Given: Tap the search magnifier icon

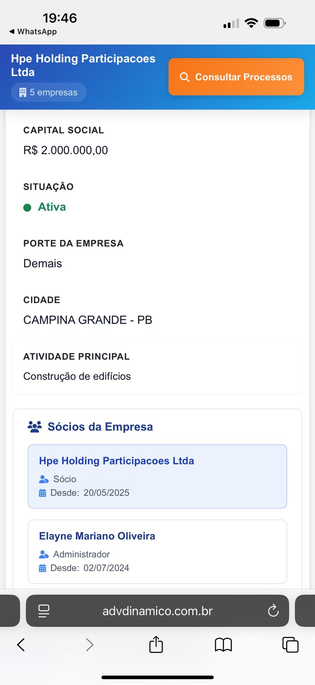Looking at the screenshot, I should click(184, 77).
